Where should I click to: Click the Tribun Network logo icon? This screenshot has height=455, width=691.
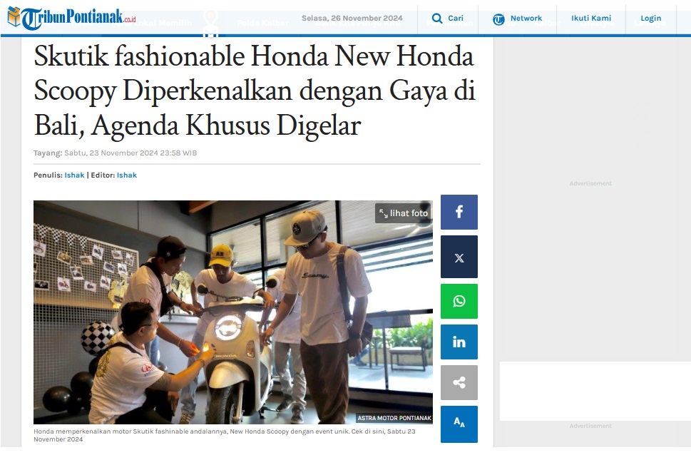click(498, 19)
